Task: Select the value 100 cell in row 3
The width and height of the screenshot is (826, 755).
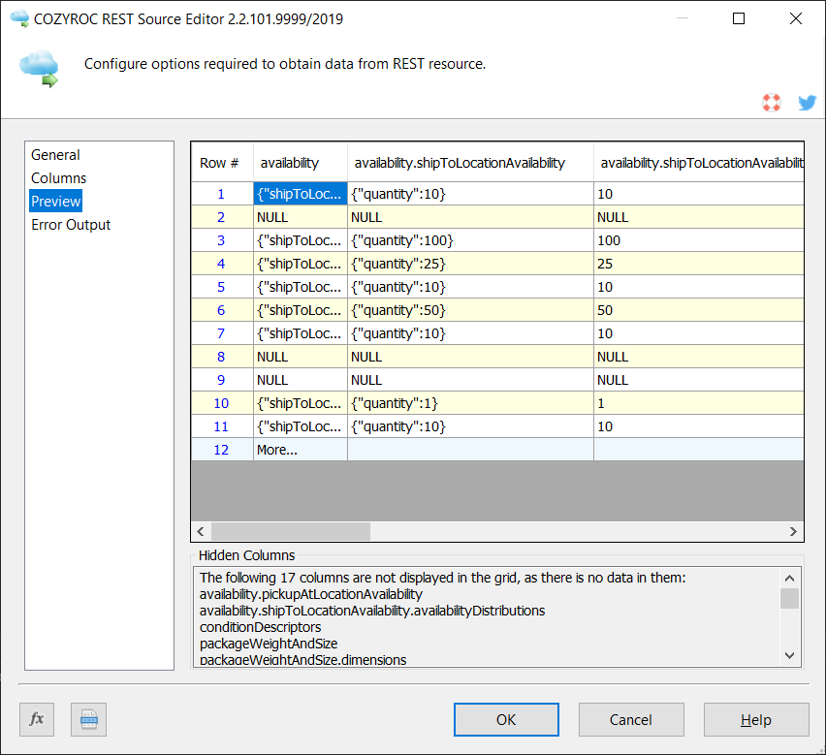Action: 699,240
